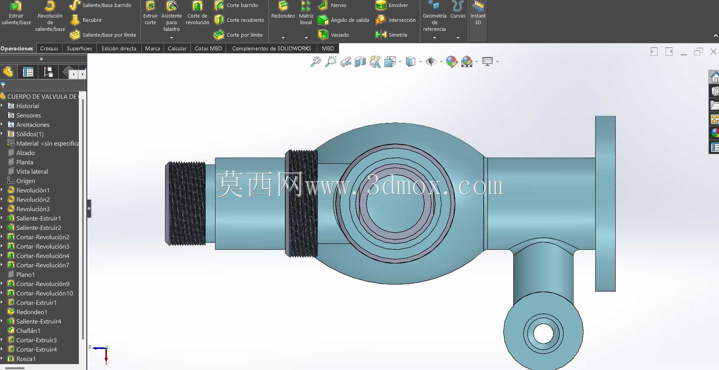Viewport: 719px width, 370px height.
Task: Click the Vaciado shell tool
Action: (333, 35)
